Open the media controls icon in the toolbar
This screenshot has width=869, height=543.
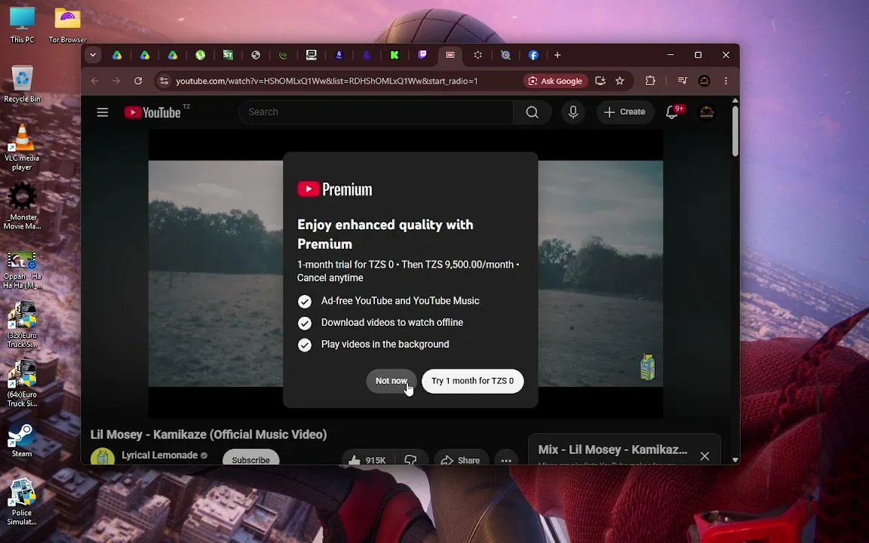682,81
